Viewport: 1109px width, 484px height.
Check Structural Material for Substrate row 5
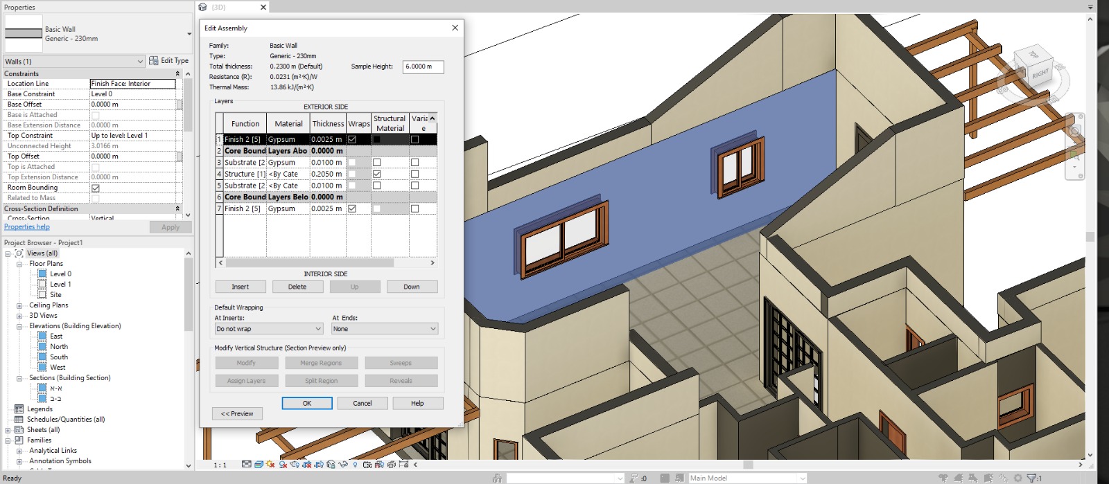click(x=377, y=186)
